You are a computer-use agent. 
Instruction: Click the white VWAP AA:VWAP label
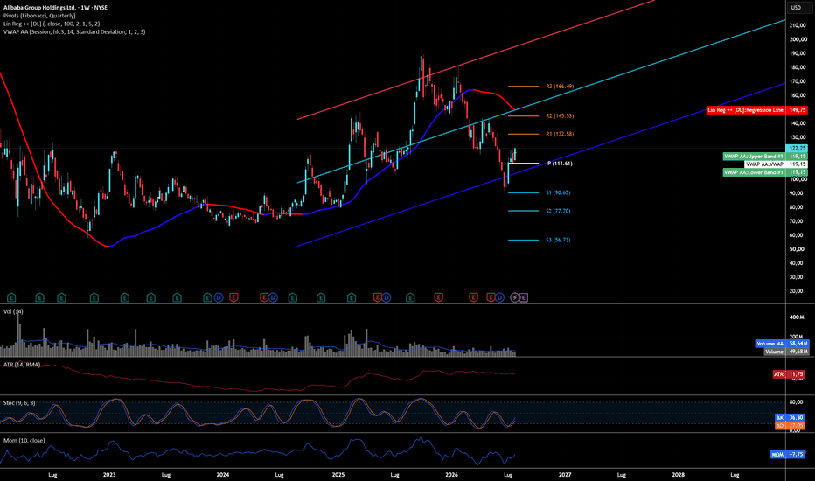tap(776, 164)
